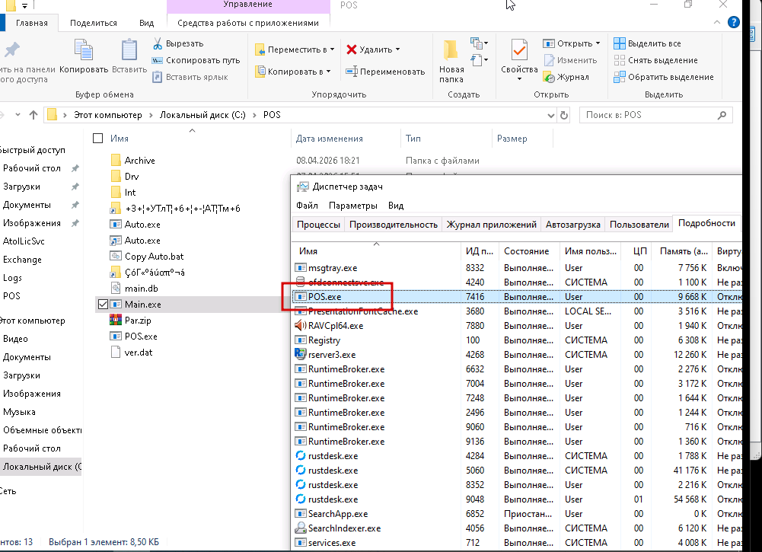Open the Explorer help question icon
Viewport: 762px width, 552px height.
point(733,22)
